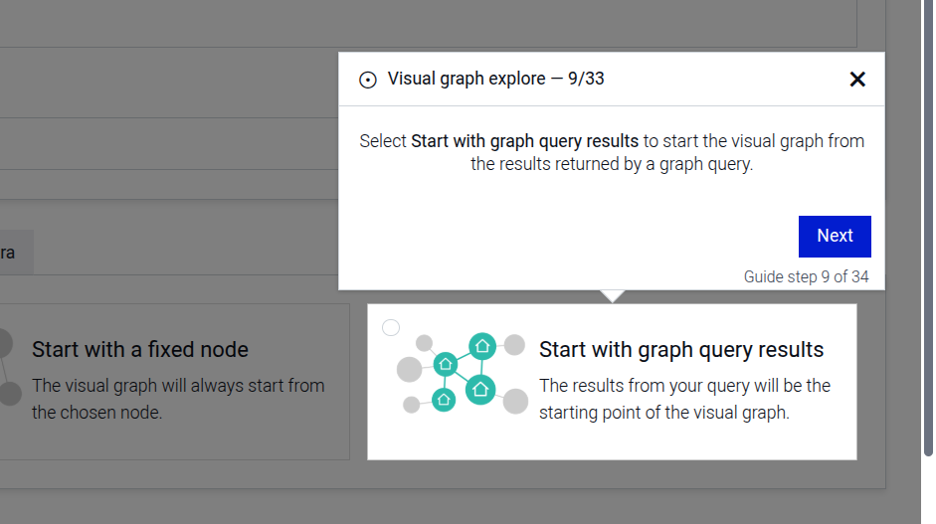Screen dimensions: 936x524
Task: Click the fixed node card's partial graph illustration
Action: point(7,370)
